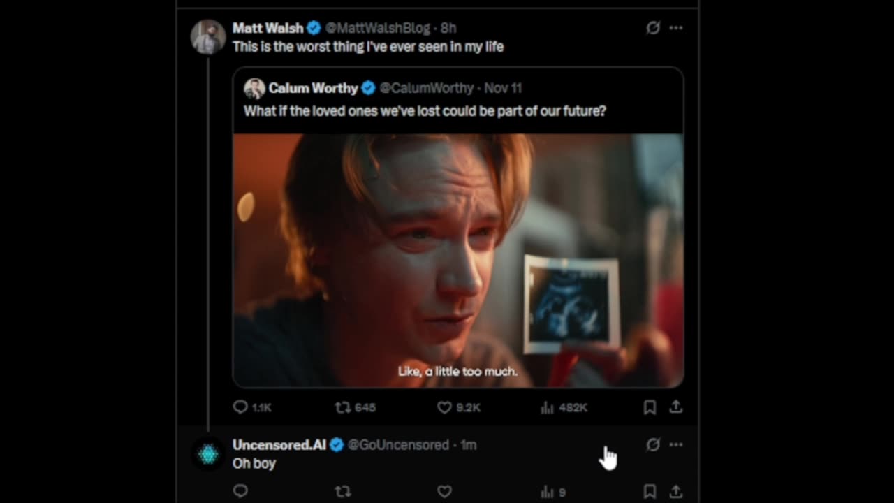Viewport: 894px width, 503px height.
Task: Reply to Matt Walsh's tweet
Action: coord(241,407)
